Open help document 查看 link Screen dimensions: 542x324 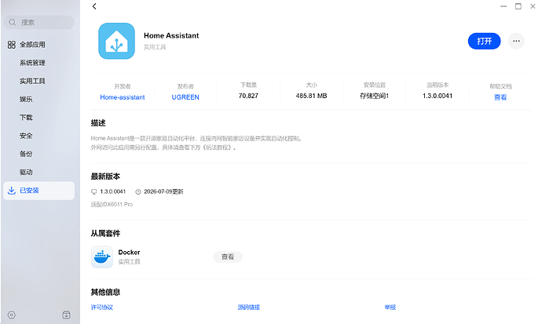point(500,97)
